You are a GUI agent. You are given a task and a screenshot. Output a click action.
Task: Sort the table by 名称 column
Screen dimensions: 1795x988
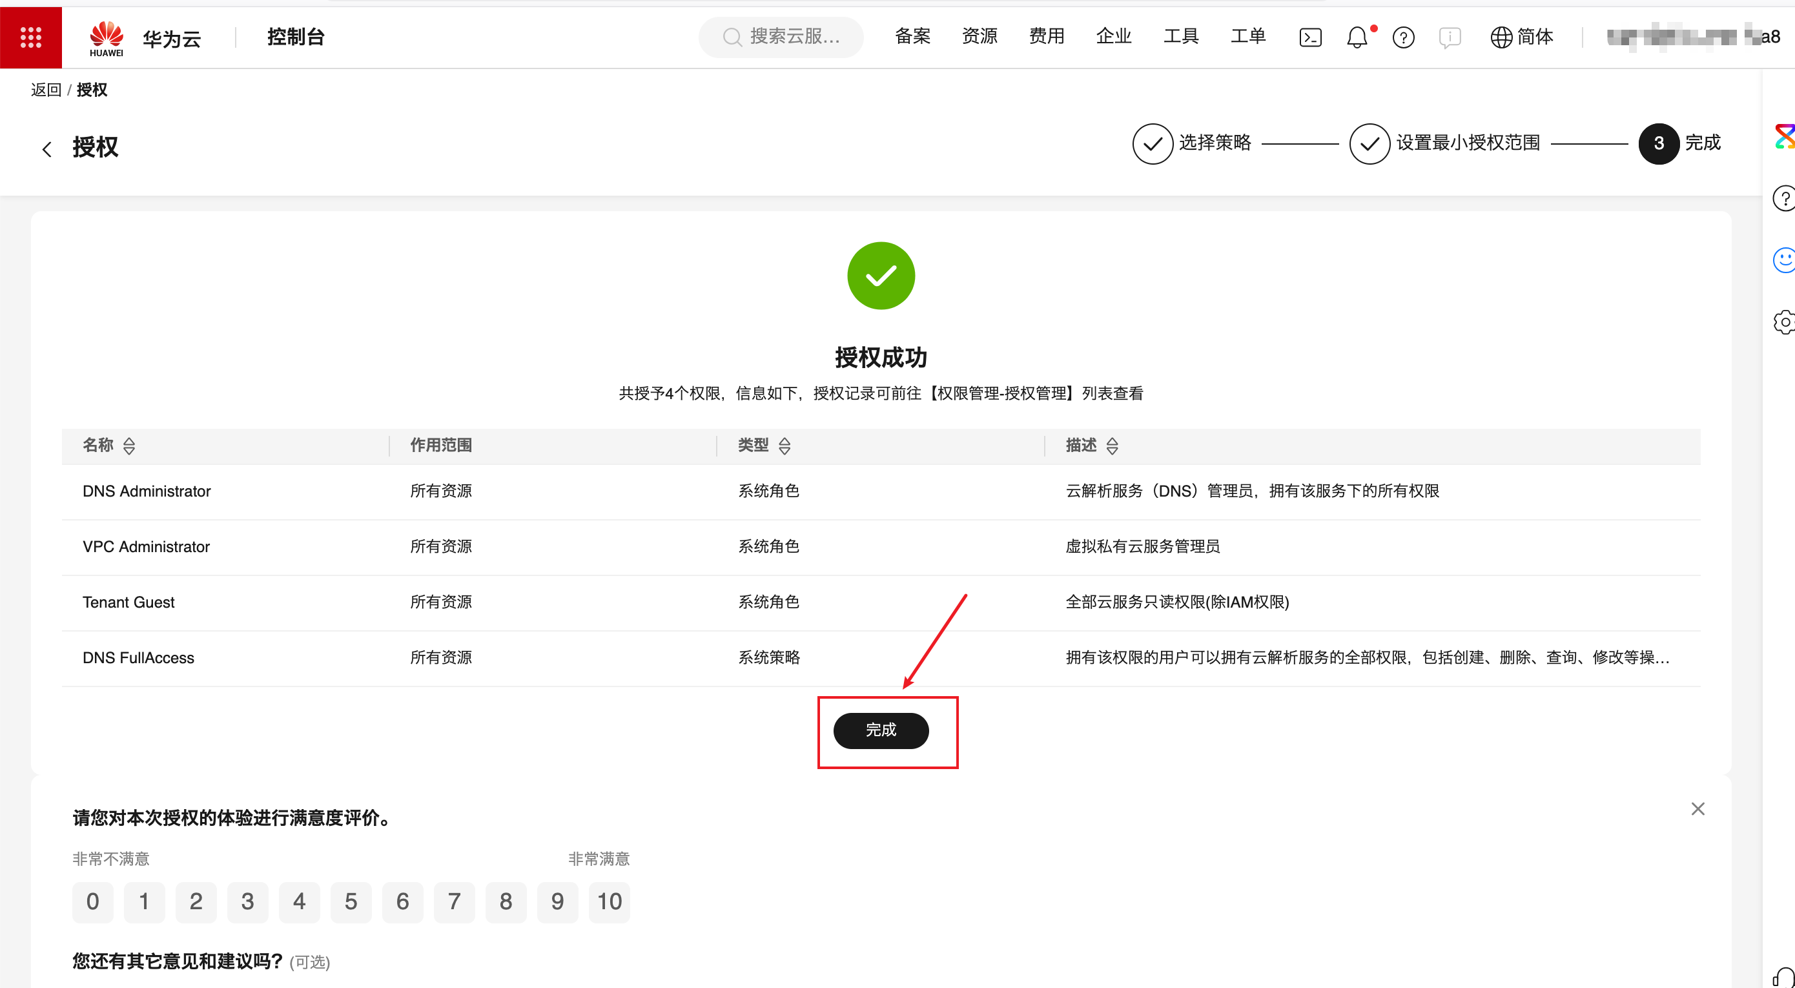[x=129, y=446]
